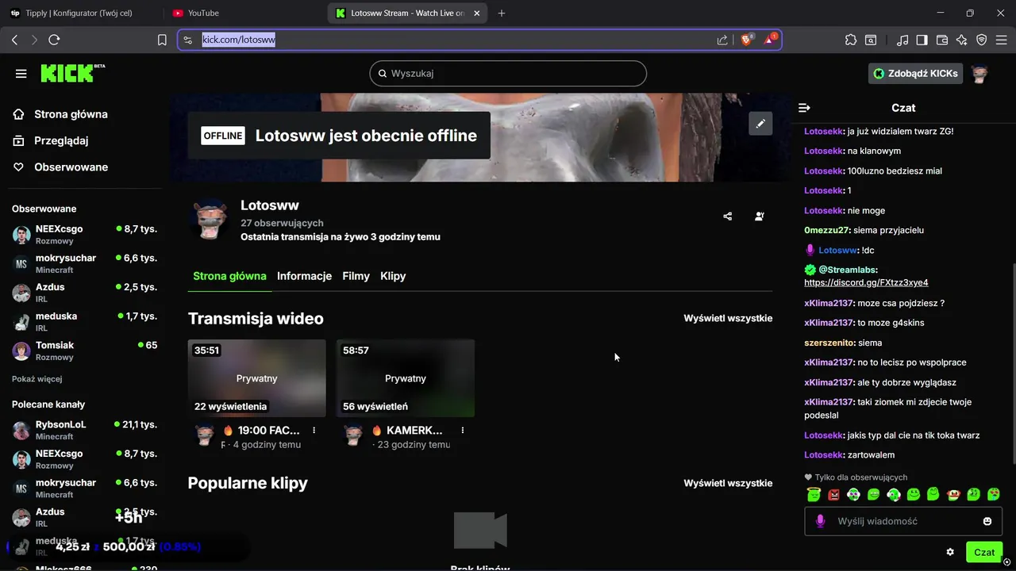
Task: Open the browser extensions puzzle icon
Action: tap(851, 40)
